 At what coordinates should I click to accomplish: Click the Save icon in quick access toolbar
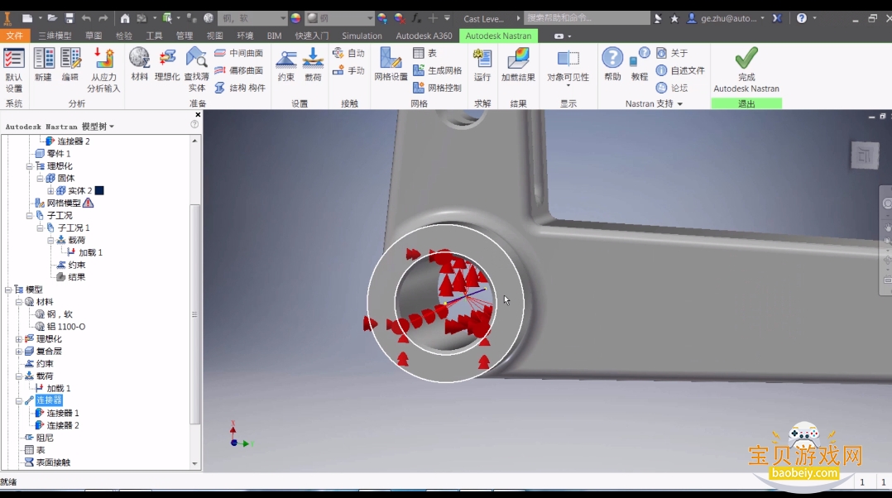click(x=69, y=18)
